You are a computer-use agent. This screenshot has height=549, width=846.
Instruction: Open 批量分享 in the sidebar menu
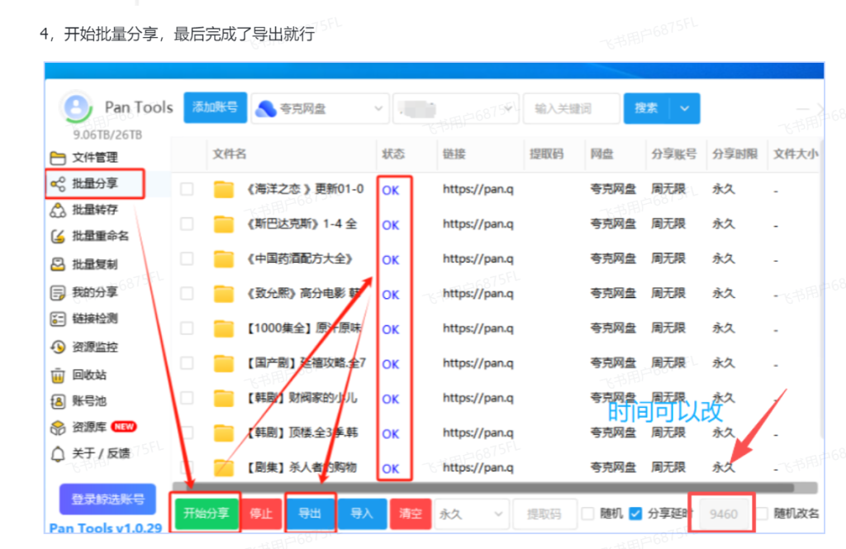point(94,184)
